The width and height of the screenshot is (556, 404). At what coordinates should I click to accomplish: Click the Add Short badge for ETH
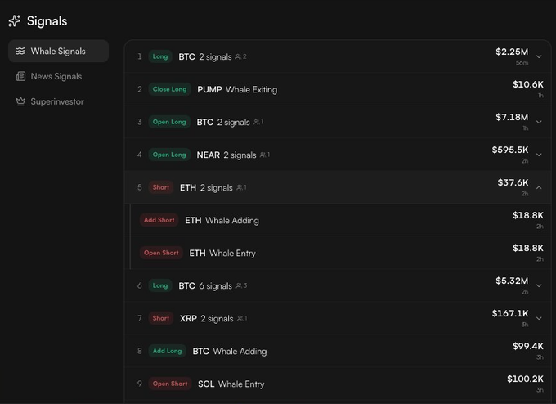click(159, 220)
